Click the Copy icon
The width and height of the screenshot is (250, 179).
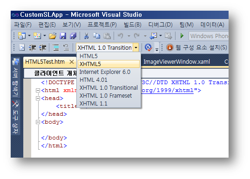(x=97, y=36)
